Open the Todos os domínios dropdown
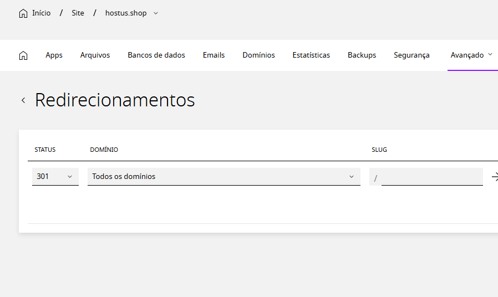This screenshot has width=498, height=297. 224,176
